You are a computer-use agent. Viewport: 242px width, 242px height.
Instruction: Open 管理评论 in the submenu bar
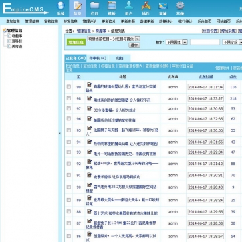[90, 21]
